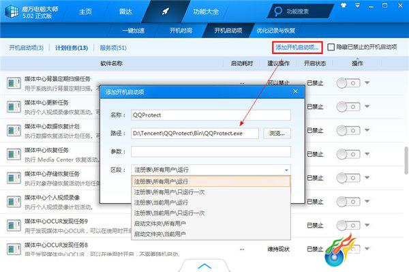Viewport: 409px width, 272px height.
Task: Click icon of 媒体中心数据恢复计划 row
Action: point(14,130)
